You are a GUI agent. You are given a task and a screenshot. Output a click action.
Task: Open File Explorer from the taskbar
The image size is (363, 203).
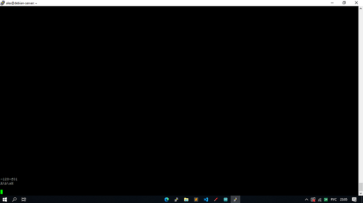(x=186, y=199)
